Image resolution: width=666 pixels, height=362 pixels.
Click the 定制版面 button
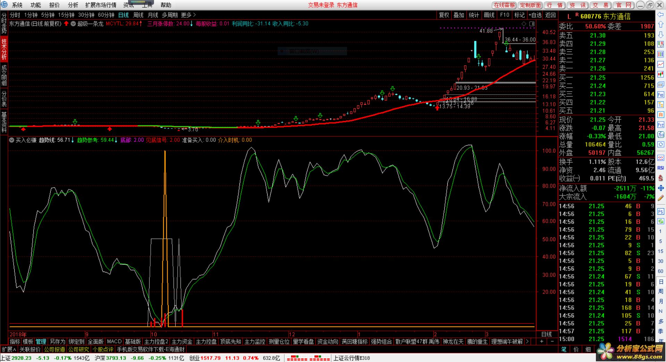click(531, 5)
